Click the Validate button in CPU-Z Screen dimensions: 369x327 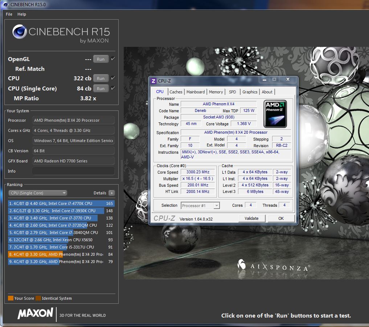pyautogui.click(x=251, y=218)
